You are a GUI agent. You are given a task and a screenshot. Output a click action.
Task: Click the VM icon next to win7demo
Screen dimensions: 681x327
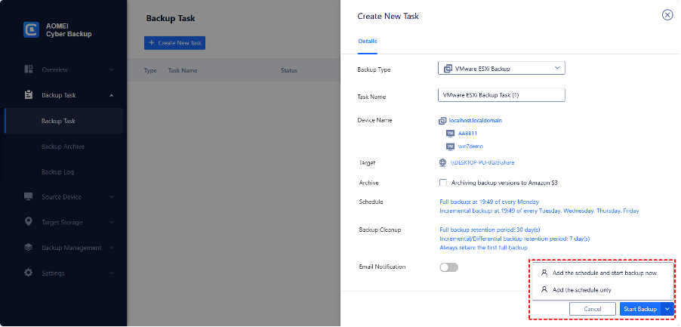click(x=450, y=147)
